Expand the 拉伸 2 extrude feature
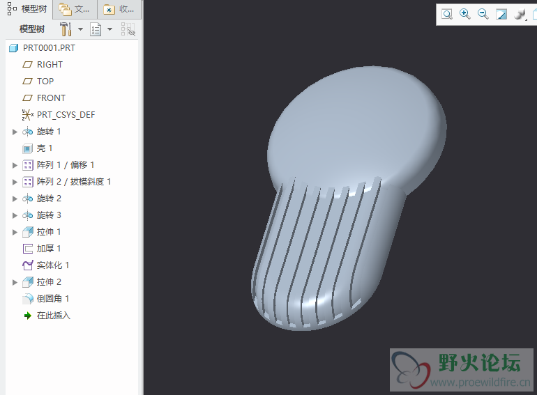Viewport: 537px width, 395px height. point(15,282)
